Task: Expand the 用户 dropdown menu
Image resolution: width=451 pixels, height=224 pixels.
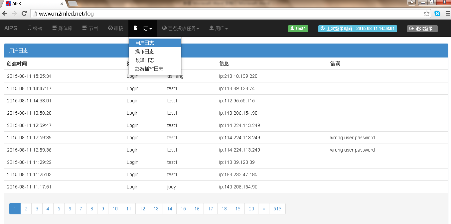Action: [x=218, y=28]
